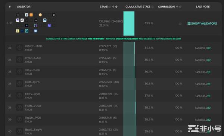224x136 pixels.
Task: Open the black circular logo at top-row end
Action: coord(54,15)
